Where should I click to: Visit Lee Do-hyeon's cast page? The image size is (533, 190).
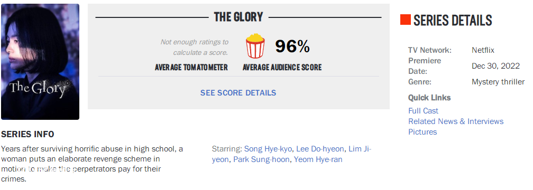pos(320,149)
